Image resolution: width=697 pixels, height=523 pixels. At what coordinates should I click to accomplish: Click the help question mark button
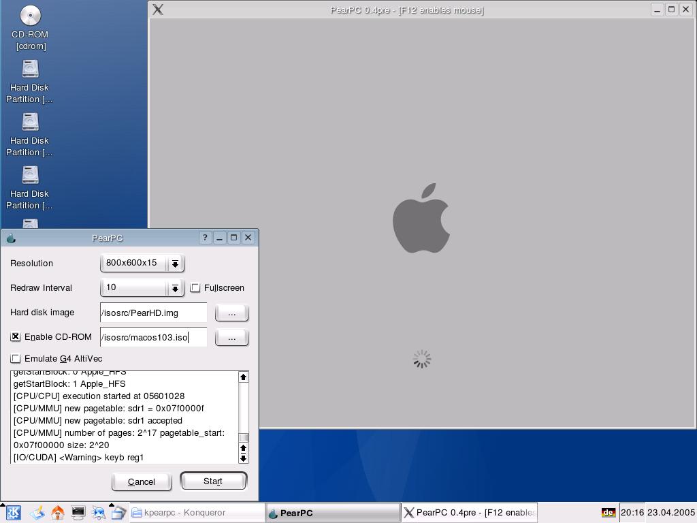205,238
